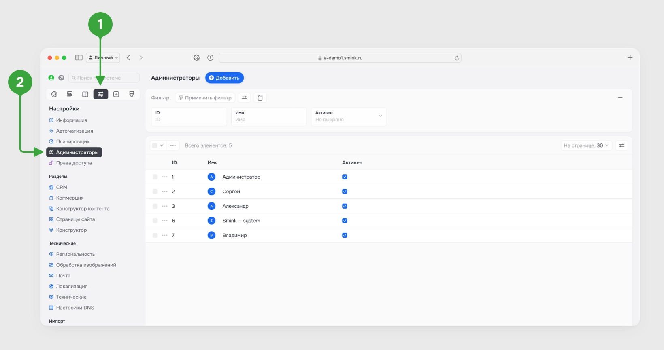Click Применить фильтр button
664x350 pixels.
(x=205, y=98)
